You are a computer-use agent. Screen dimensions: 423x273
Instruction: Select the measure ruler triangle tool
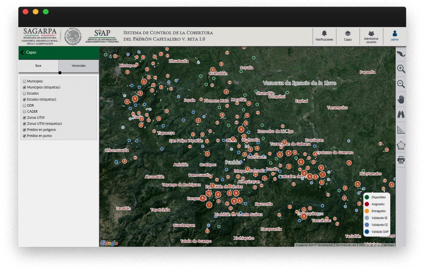[x=401, y=130]
